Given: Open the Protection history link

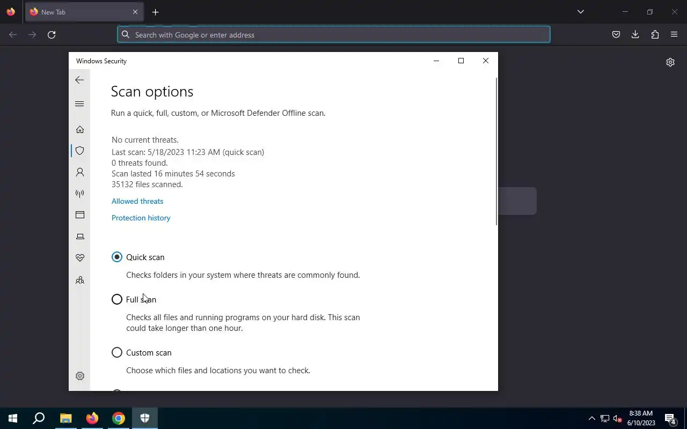Looking at the screenshot, I should [141, 218].
